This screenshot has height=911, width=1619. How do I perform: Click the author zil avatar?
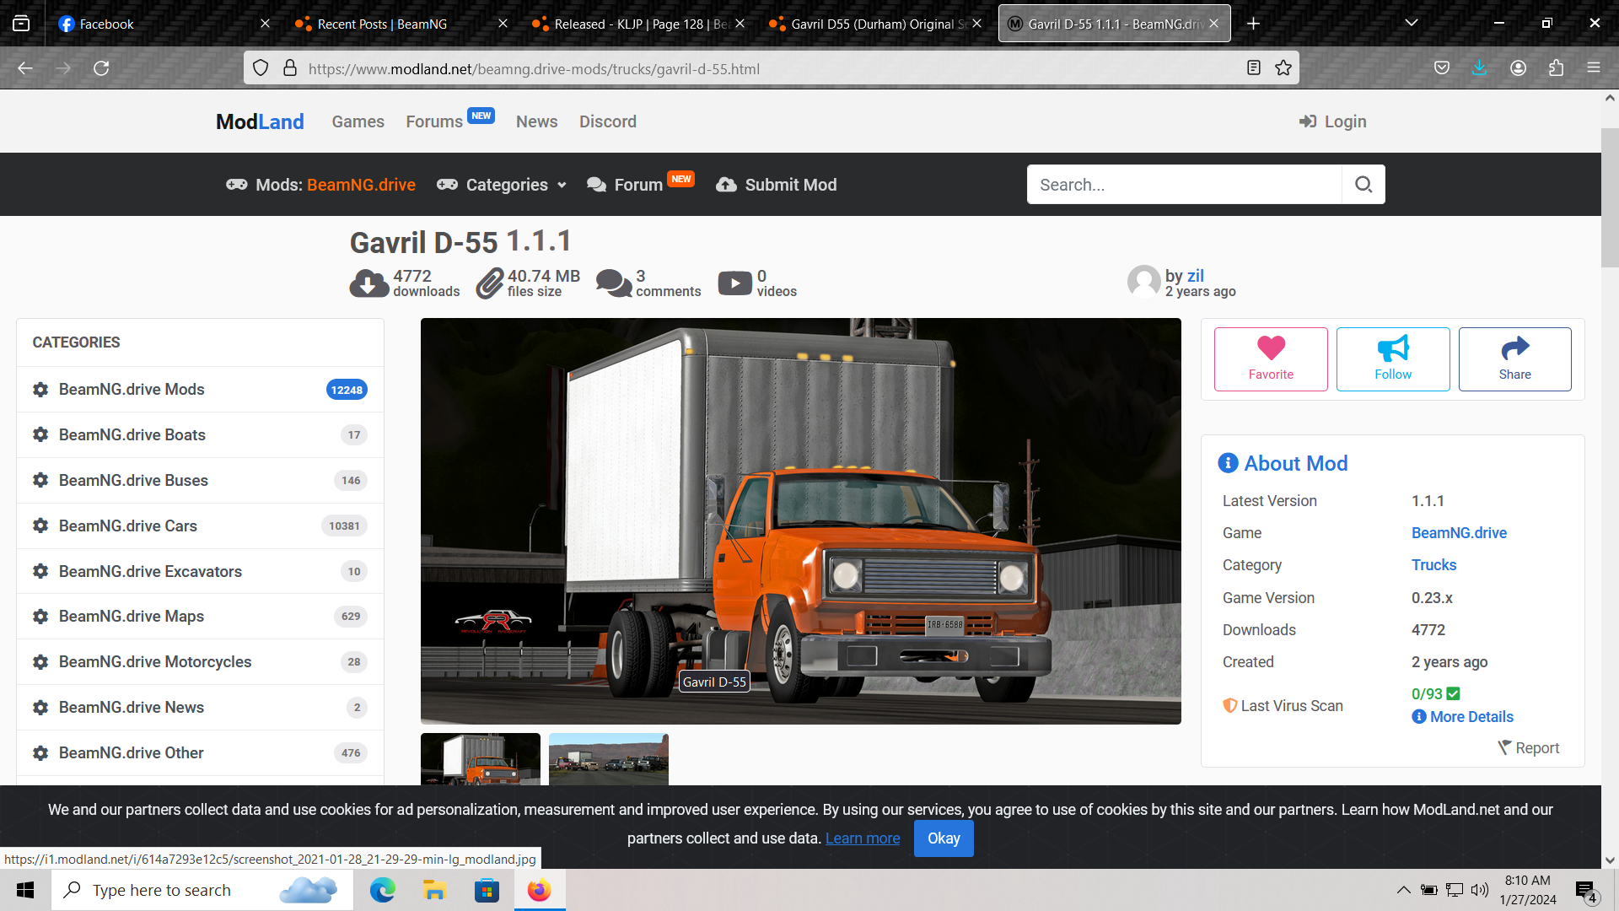1143,282
